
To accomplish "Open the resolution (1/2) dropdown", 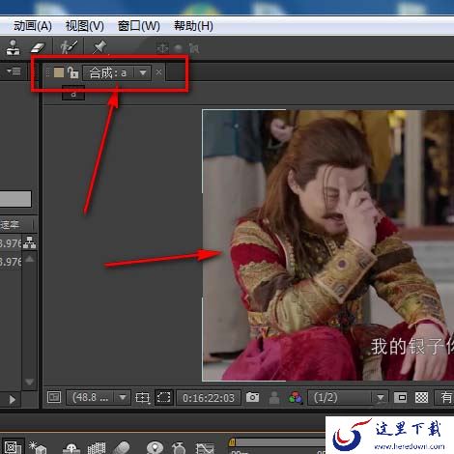I will click(x=348, y=397).
